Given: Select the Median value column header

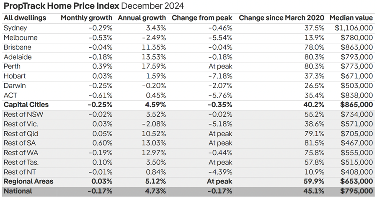Looking at the screenshot, I should click(x=351, y=18).
